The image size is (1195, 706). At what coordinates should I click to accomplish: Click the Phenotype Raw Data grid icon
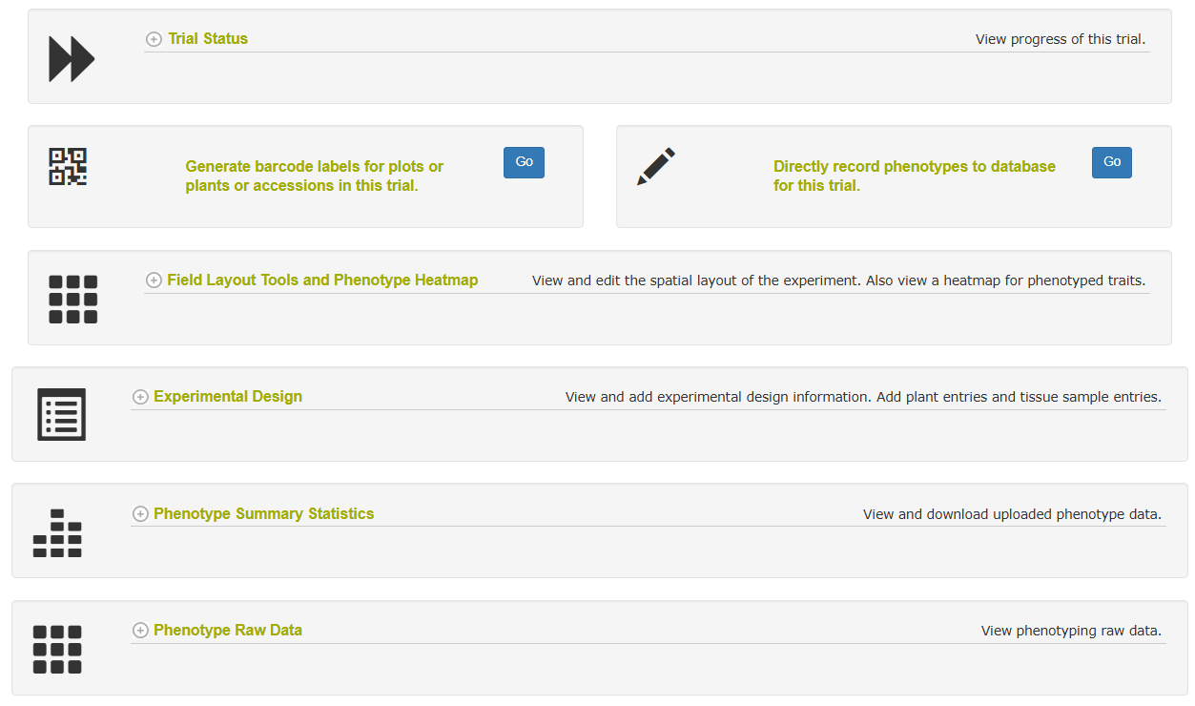pos(57,650)
